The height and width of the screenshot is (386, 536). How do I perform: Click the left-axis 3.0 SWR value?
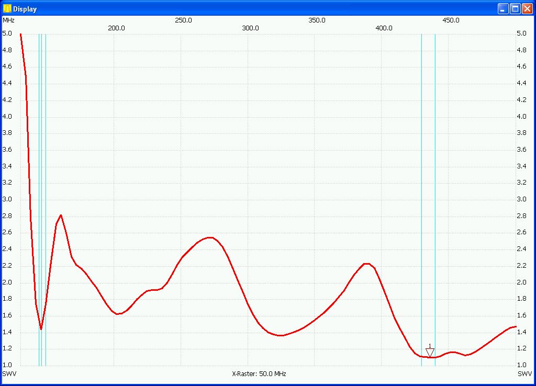(x=7, y=199)
